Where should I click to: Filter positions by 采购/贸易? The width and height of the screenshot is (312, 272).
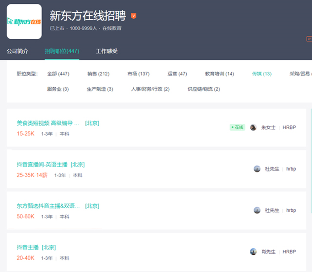pos(300,74)
